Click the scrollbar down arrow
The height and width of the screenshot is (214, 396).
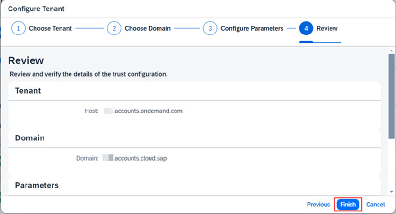pos(391,191)
